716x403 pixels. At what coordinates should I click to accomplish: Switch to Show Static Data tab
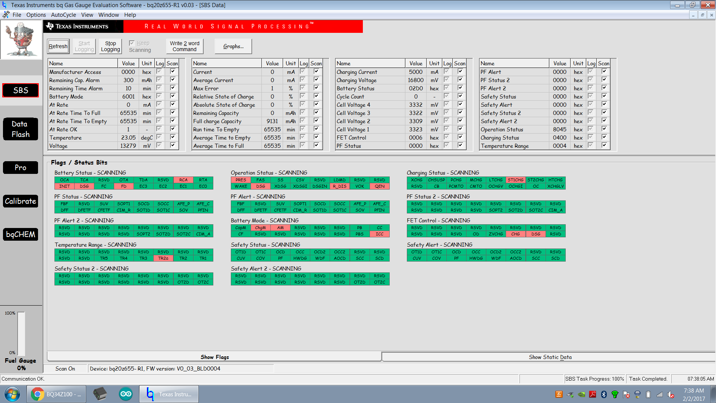point(550,357)
